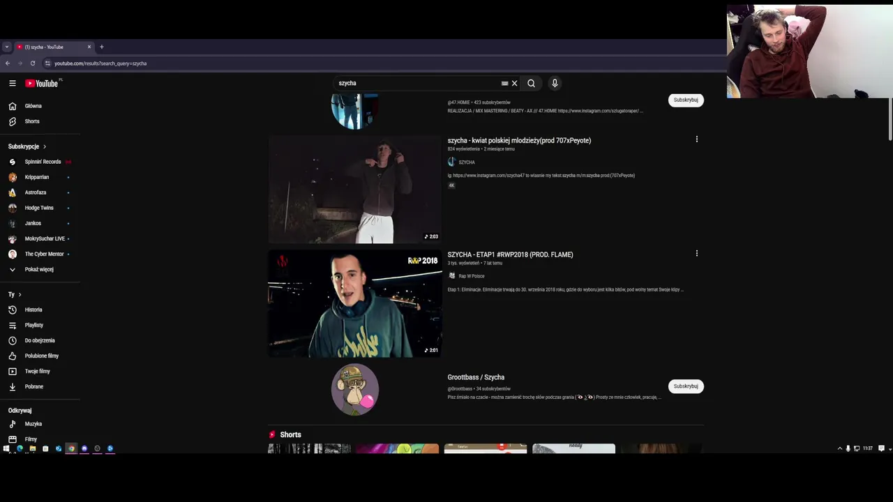The width and height of the screenshot is (893, 502).
Task: Click the address bar URL
Action: [x=100, y=63]
